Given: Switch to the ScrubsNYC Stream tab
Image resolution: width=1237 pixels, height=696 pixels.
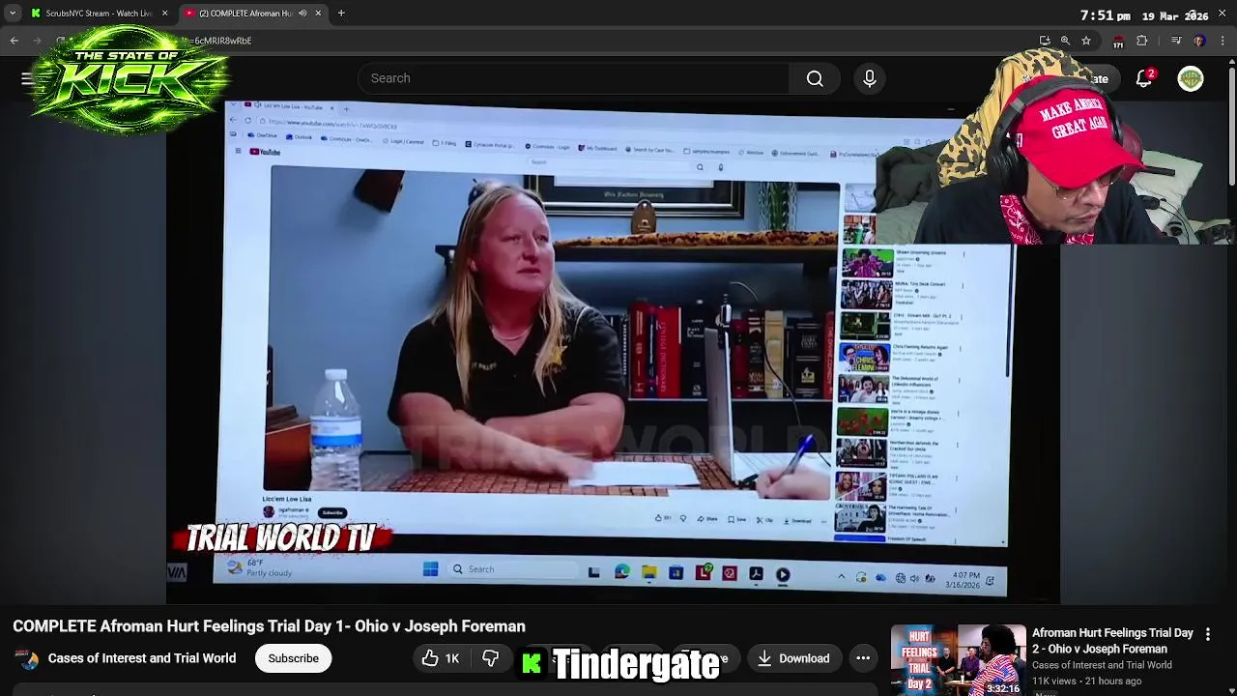Looking at the screenshot, I should click(100, 14).
